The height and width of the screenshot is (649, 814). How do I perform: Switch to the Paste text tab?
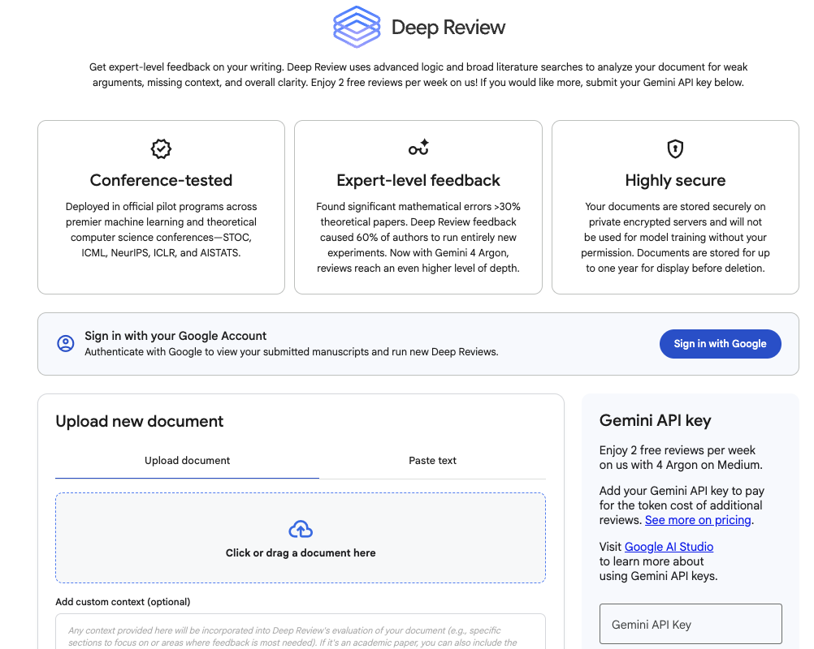432,460
